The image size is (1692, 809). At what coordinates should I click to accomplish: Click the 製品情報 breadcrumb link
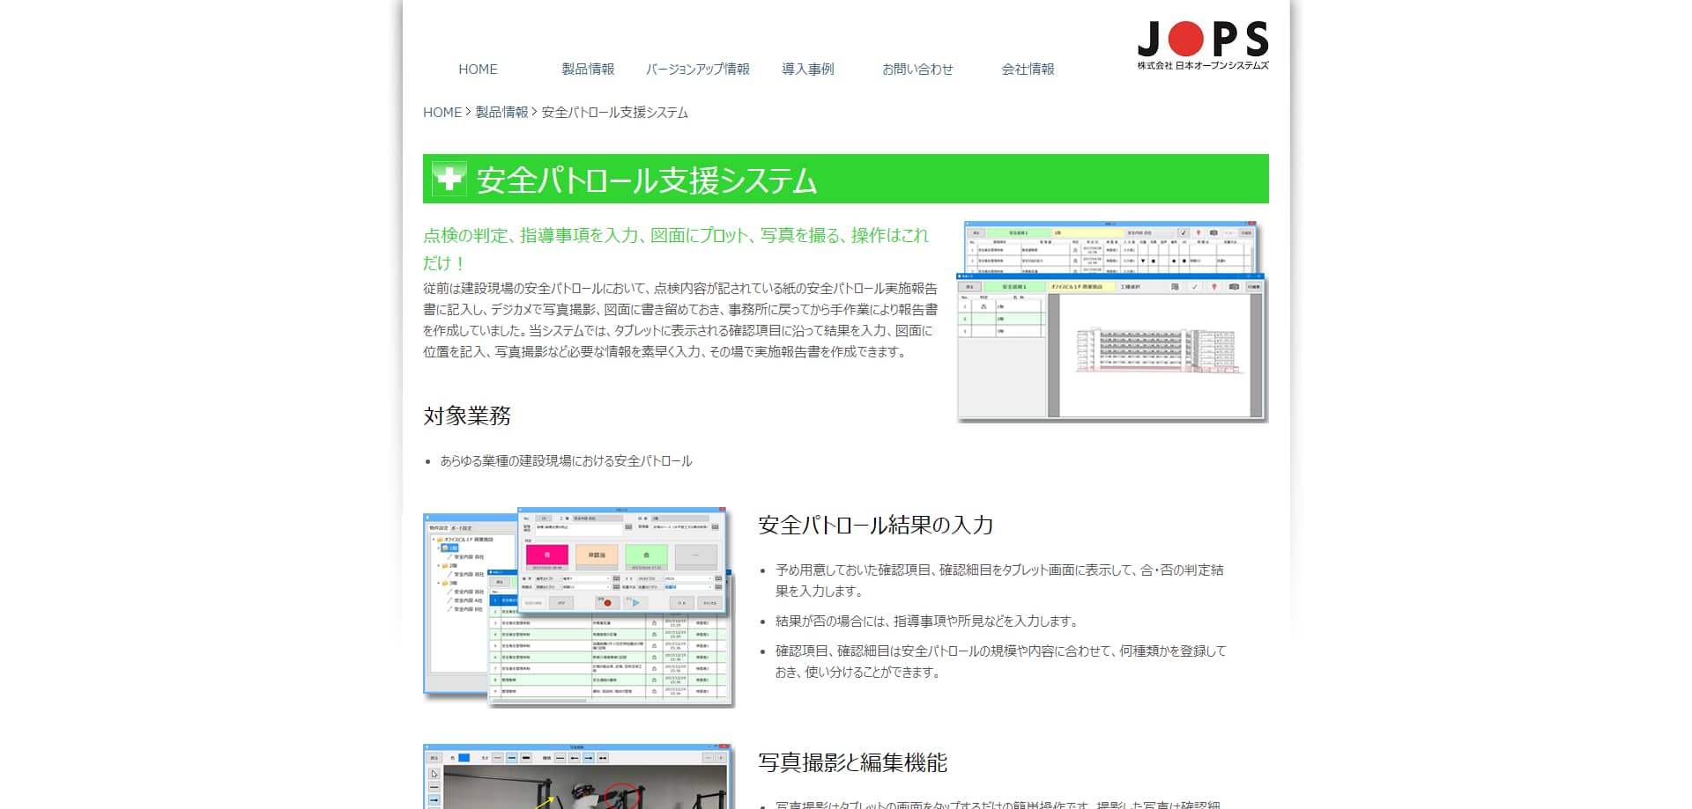click(501, 113)
